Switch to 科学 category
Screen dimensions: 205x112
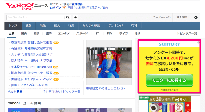(x=110, y=34)
